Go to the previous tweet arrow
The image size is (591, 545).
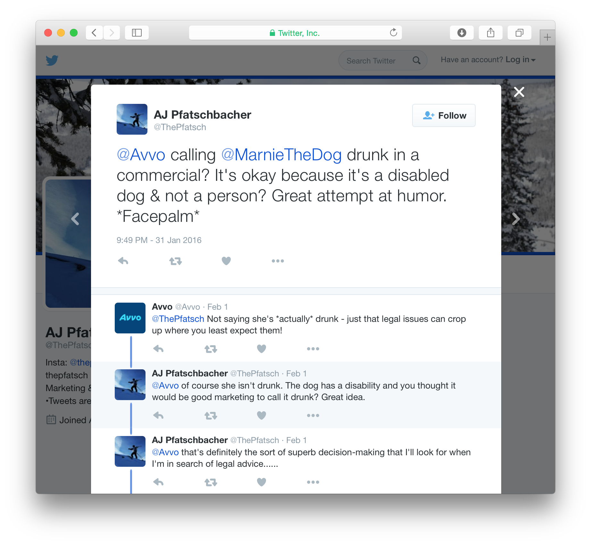(x=75, y=219)
